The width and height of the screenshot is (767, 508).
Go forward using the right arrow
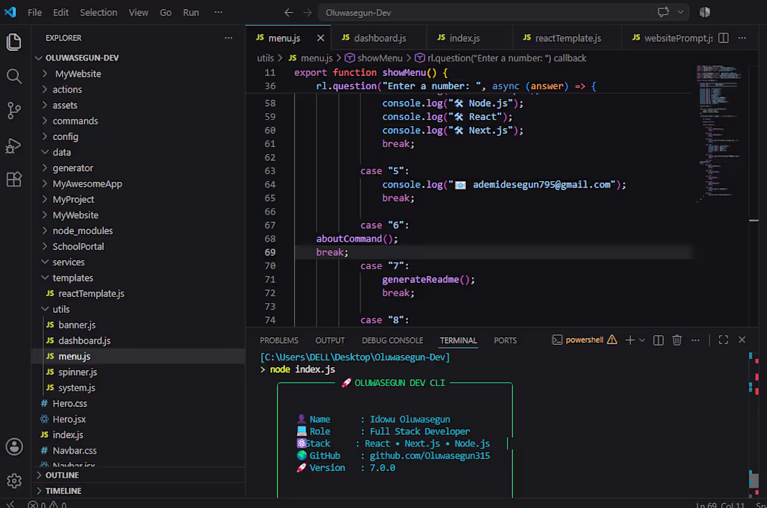(307, 13)
